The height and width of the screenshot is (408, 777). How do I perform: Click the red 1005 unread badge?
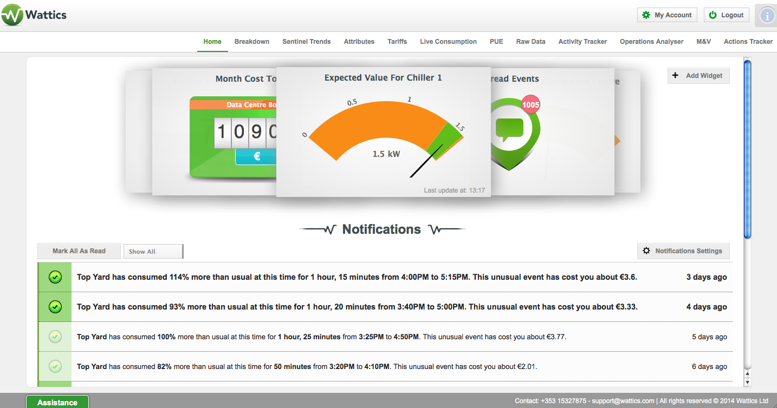tap(530, 105)
